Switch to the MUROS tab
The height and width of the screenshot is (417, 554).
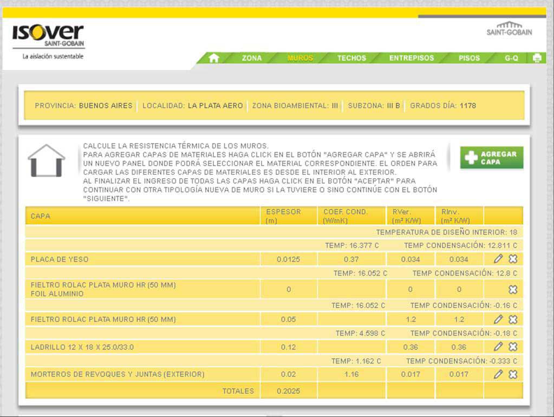click(300, 58)
